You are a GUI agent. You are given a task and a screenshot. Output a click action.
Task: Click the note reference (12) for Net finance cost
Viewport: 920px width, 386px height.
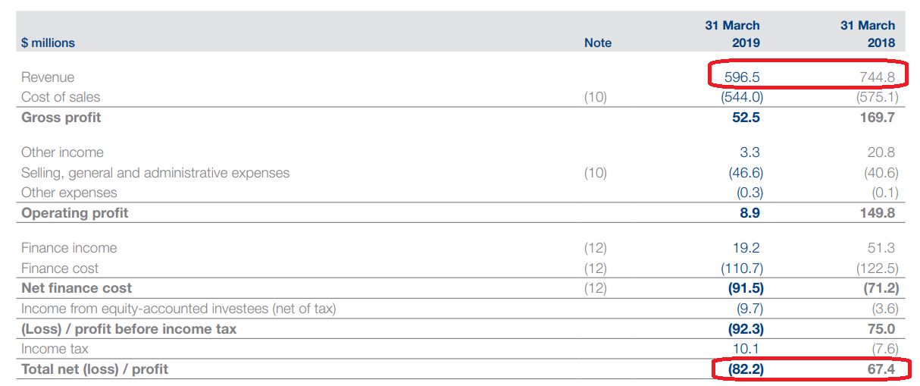(x=595, y=288)
